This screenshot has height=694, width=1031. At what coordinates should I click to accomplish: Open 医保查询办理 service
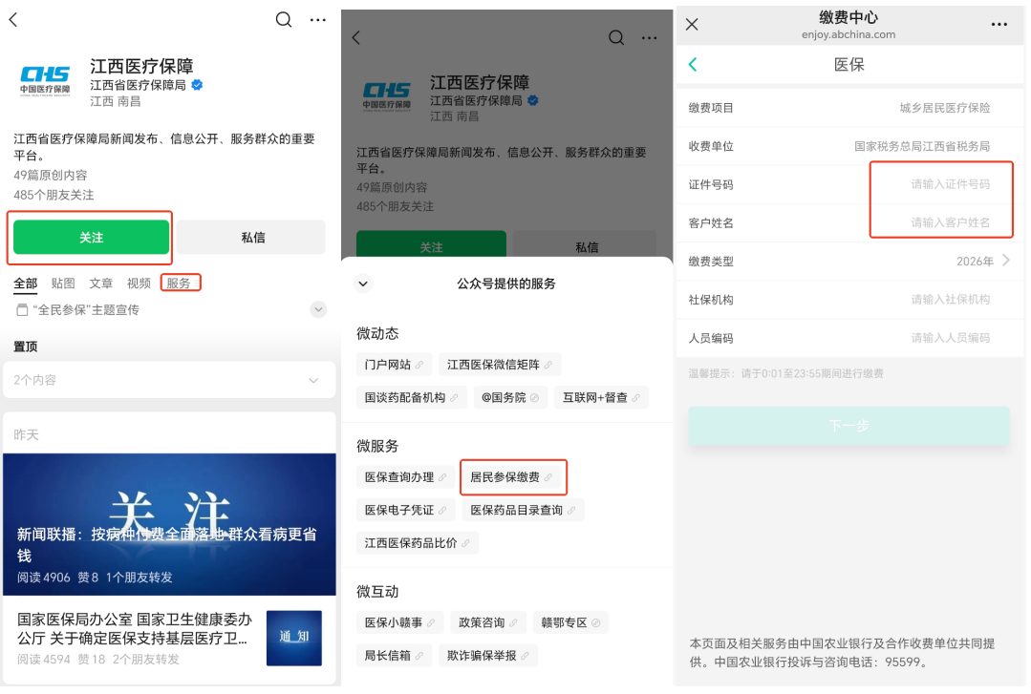pos(406,476)
